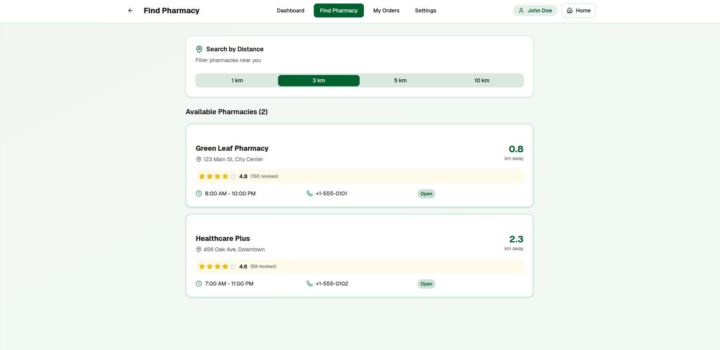Switch the filter to 10 km
The height and width of the screenshot is (350, 720).
(x=482, y=80)
